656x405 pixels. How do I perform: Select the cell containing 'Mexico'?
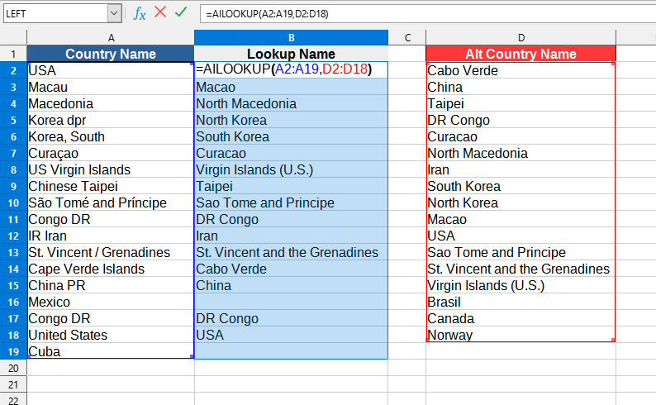coord(111,302)
